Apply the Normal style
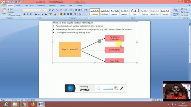Image resolution: width=191 pixels, height=107 pixels. [95, 12]
